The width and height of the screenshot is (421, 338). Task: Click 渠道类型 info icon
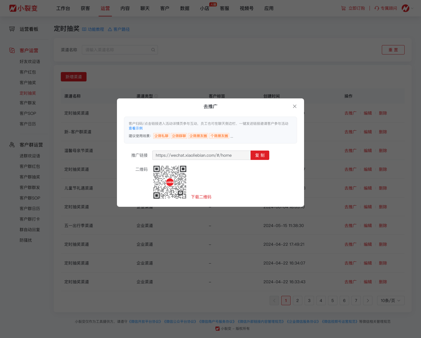click(x=156, y=96)
